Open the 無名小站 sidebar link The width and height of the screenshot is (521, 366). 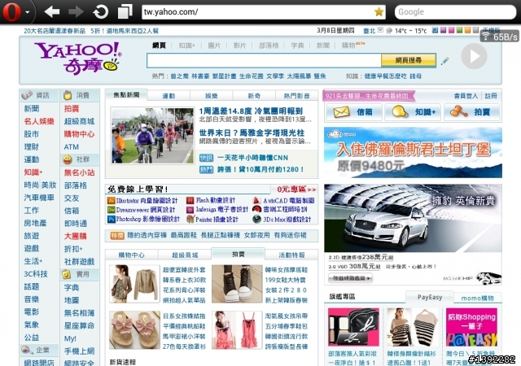click(x=80, y=172)
